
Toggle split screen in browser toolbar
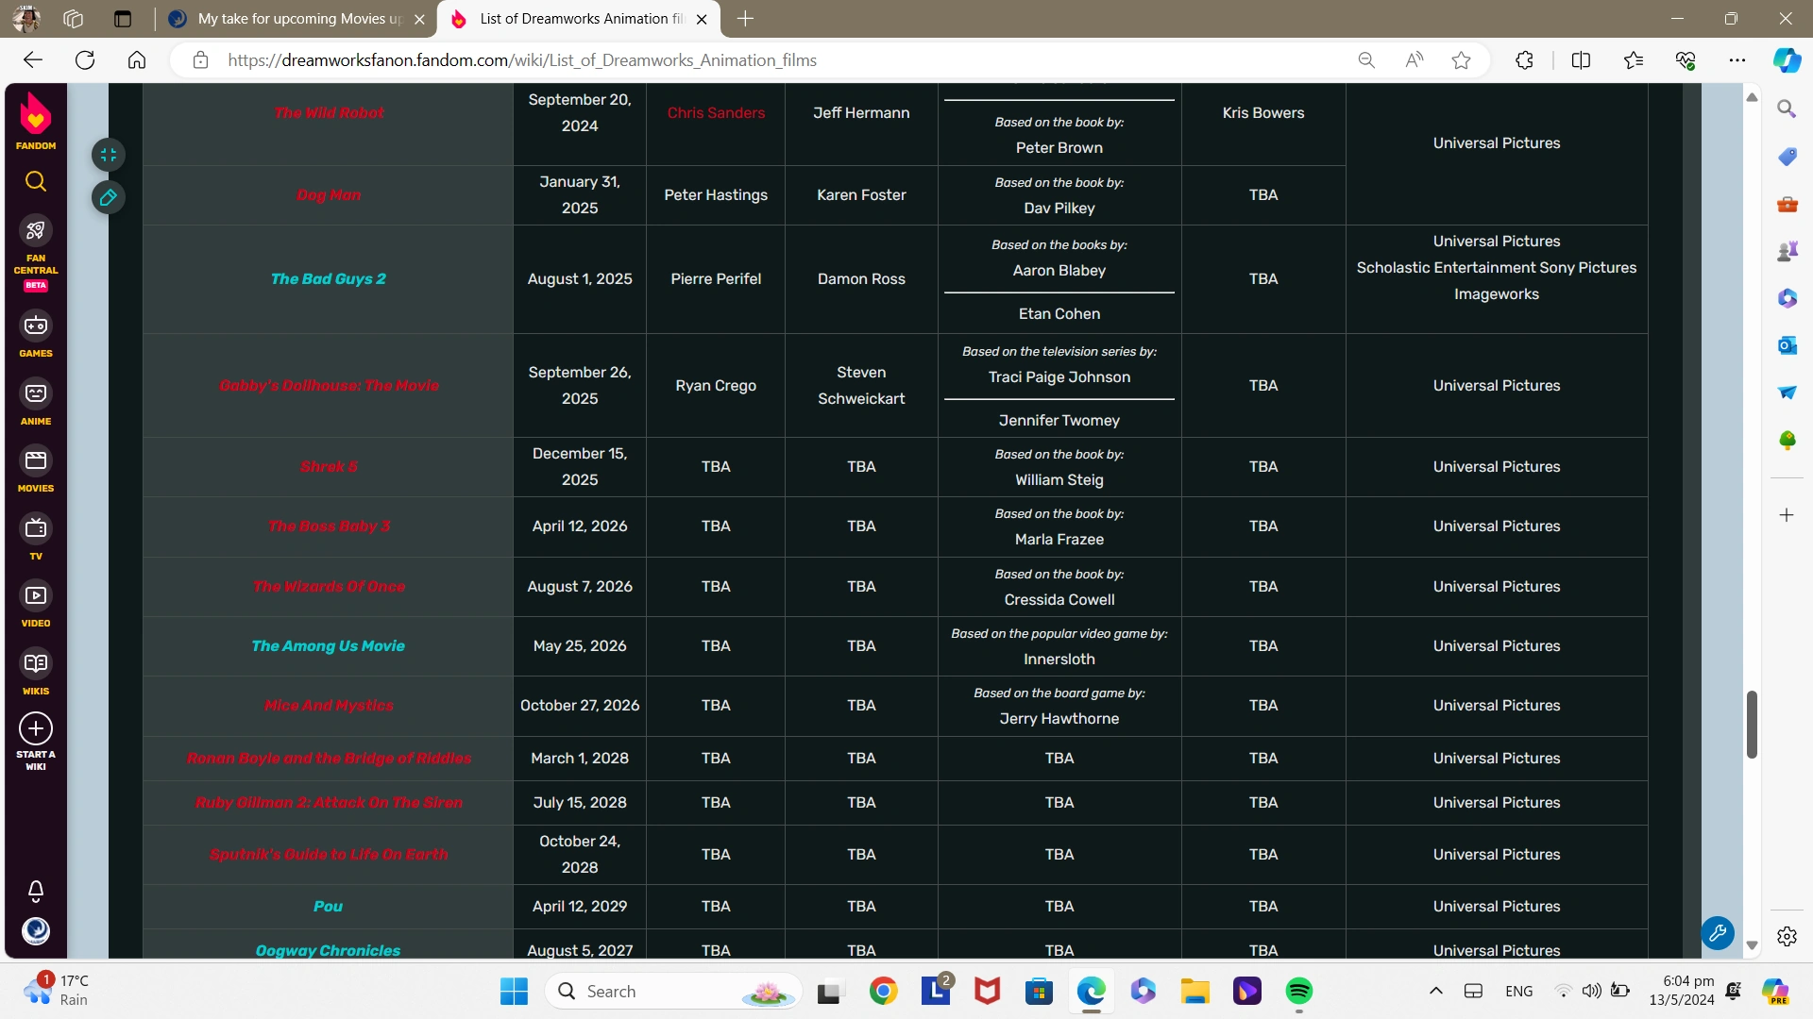1581,60
